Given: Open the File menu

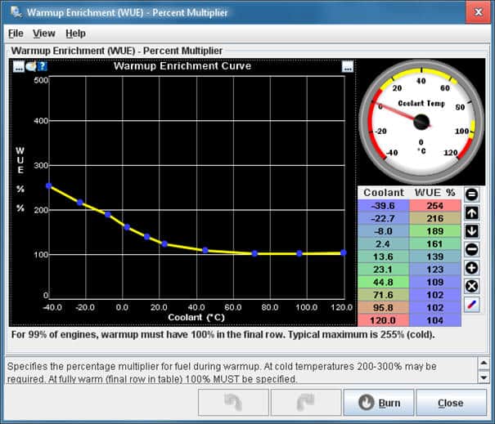Looking at the screenshot, I should click(x=16, y=33).
